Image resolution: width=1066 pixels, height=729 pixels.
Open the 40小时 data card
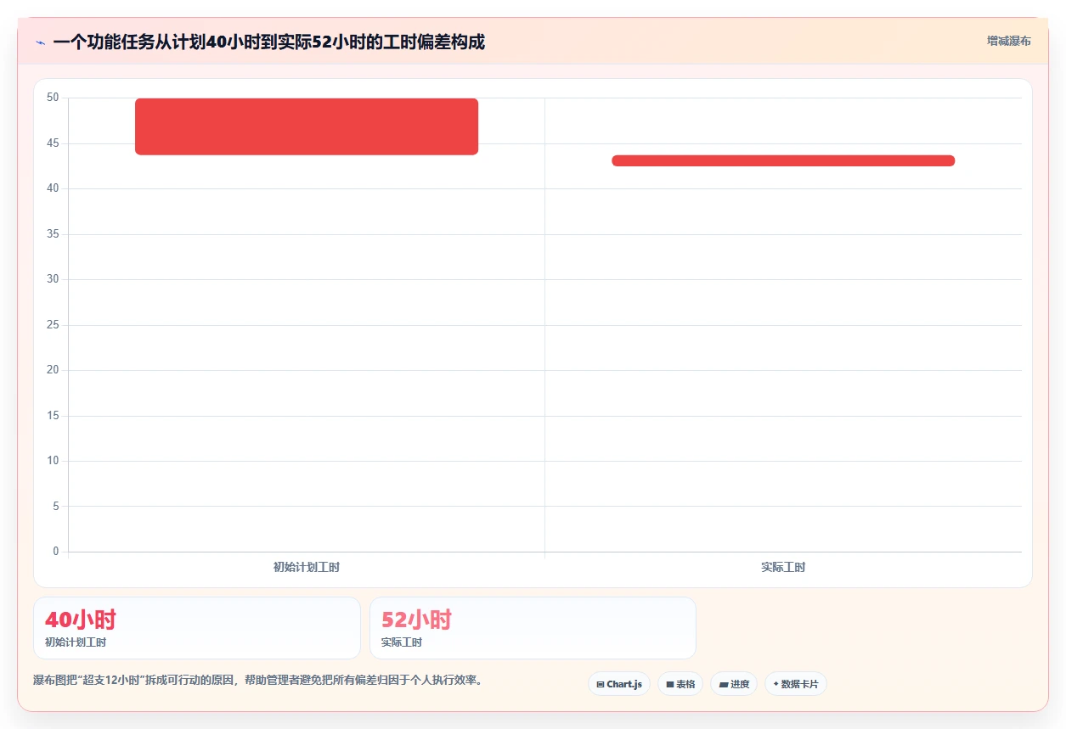[197, 628]
